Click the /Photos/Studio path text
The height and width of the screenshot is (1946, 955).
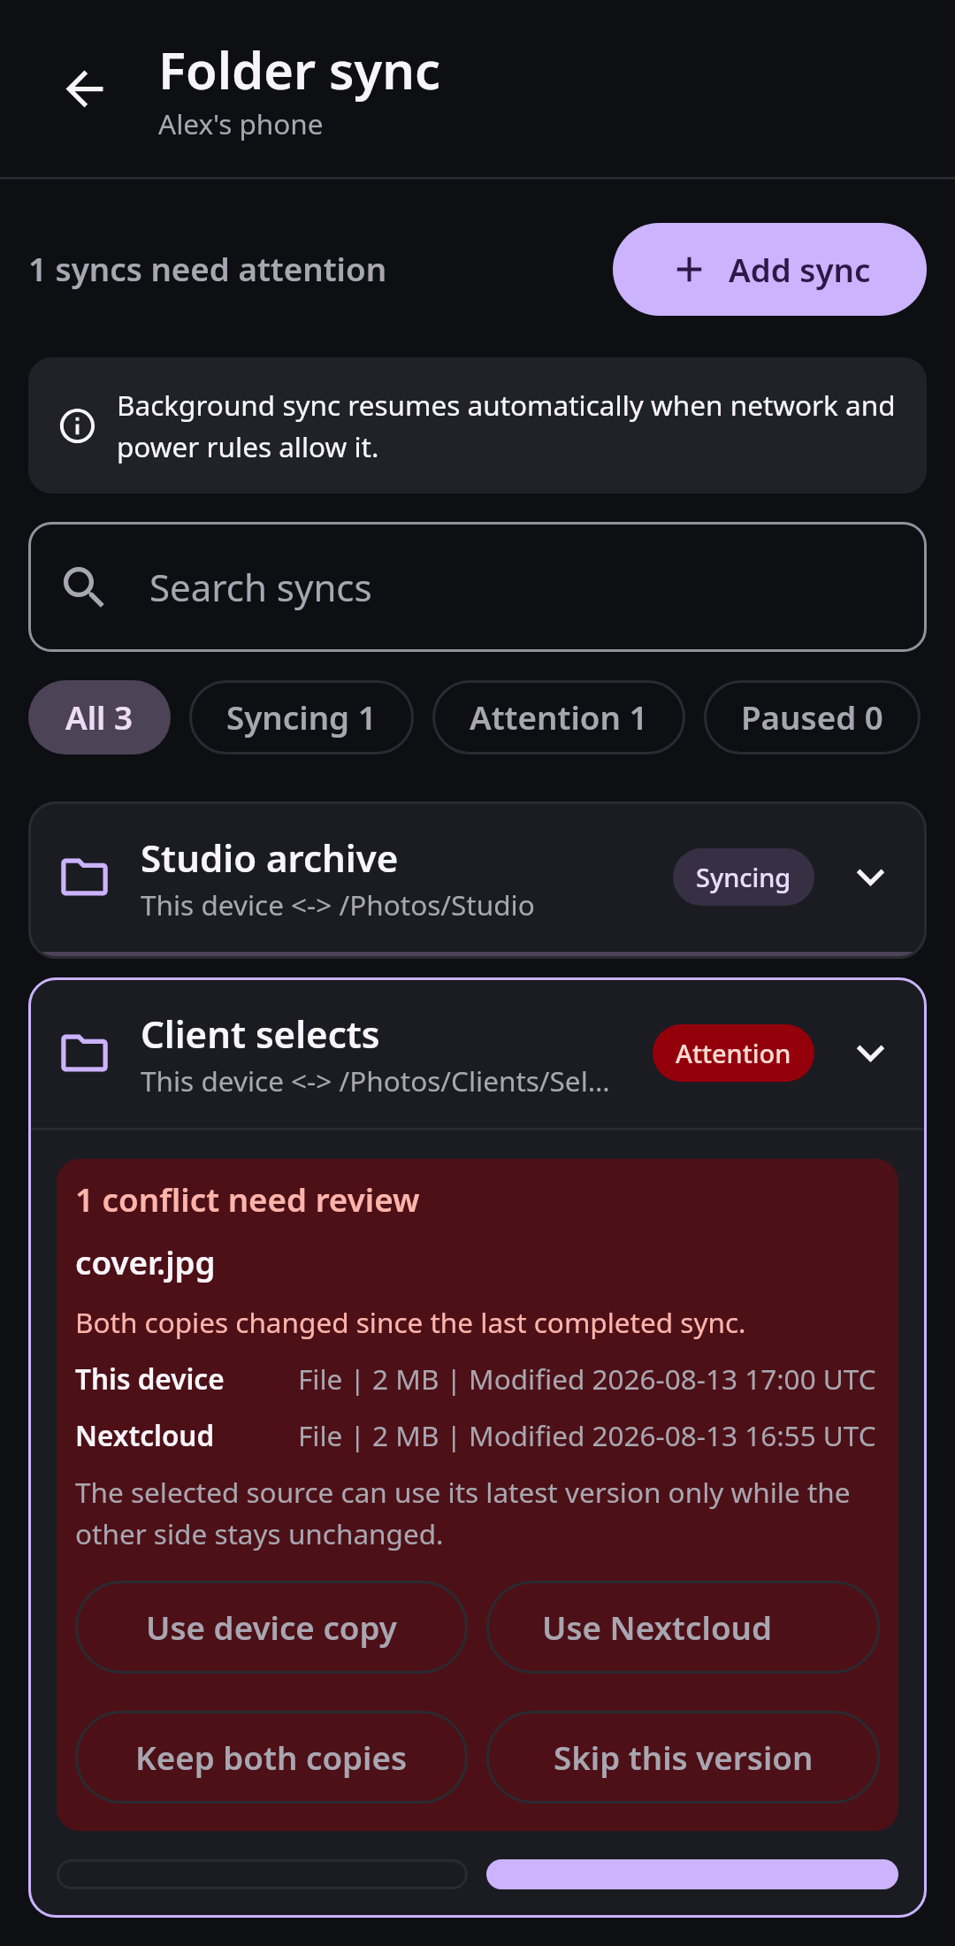pos(437,906)
